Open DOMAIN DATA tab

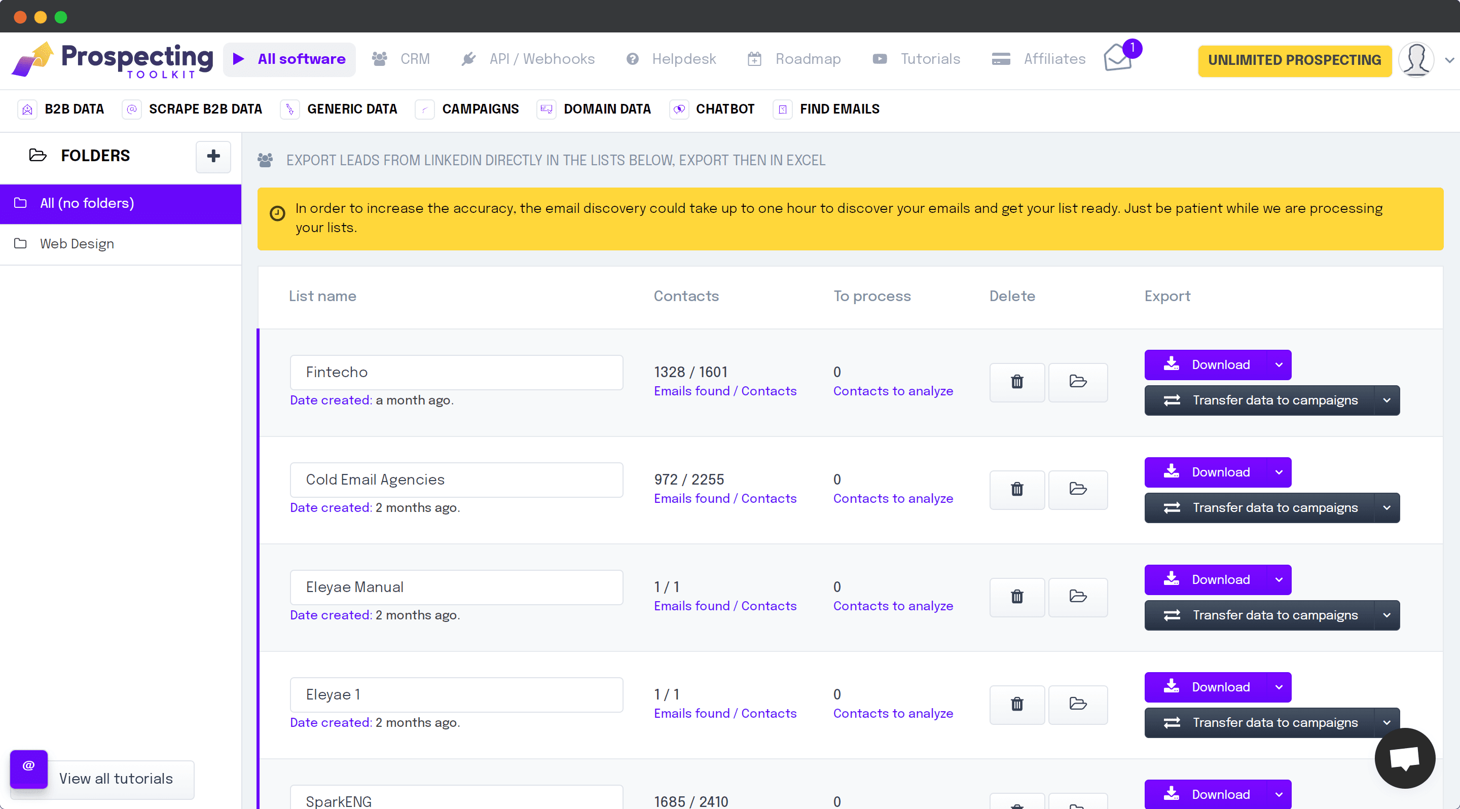coord(594,109)
